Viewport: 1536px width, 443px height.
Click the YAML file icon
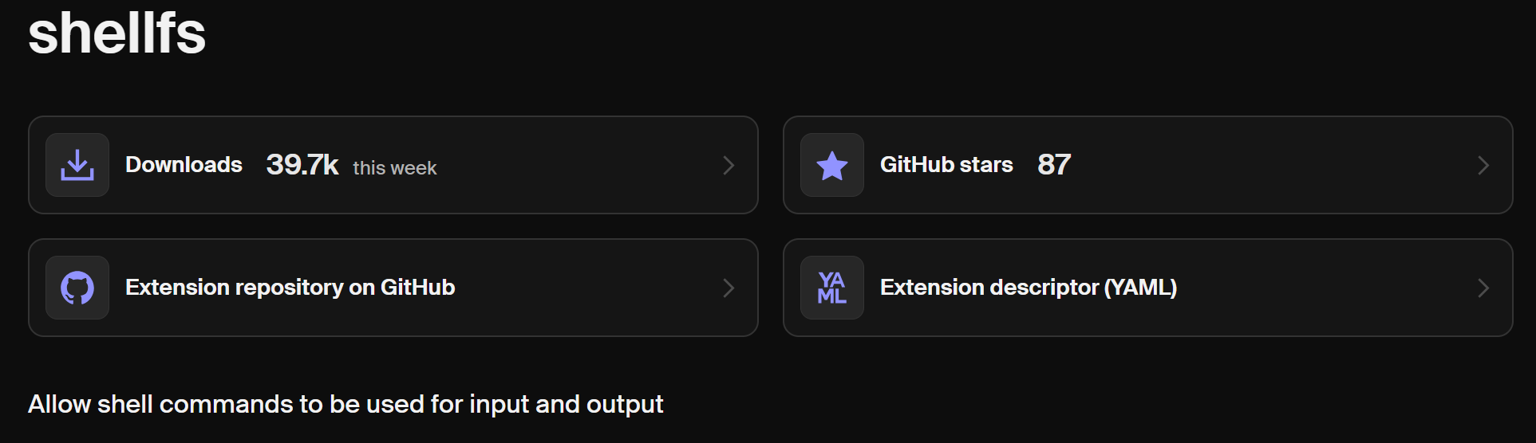pyautogui.click(x=832, y=288)
